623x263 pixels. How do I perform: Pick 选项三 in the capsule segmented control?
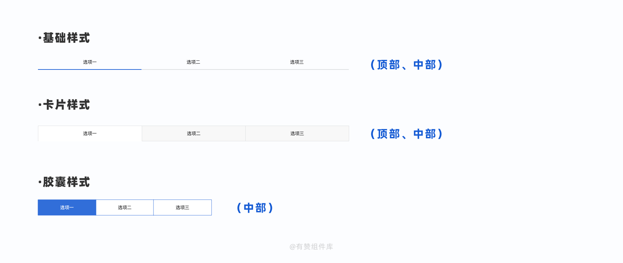(x=182, y=207)
